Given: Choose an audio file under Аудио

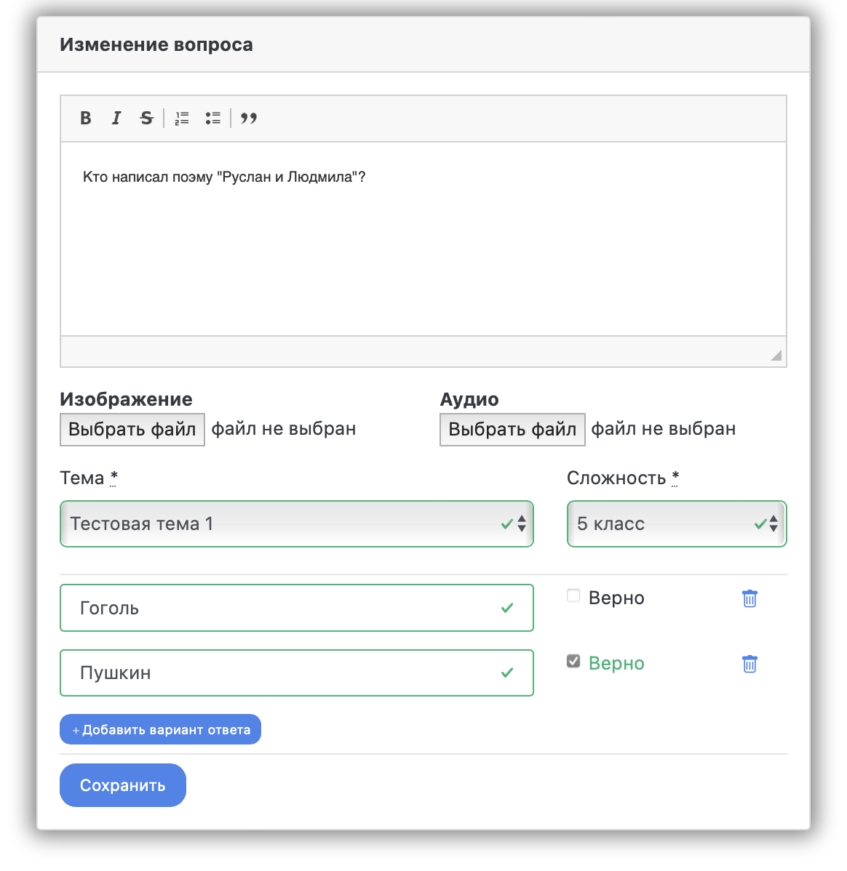Looking at the screenshot, I should tap(512, 430).
